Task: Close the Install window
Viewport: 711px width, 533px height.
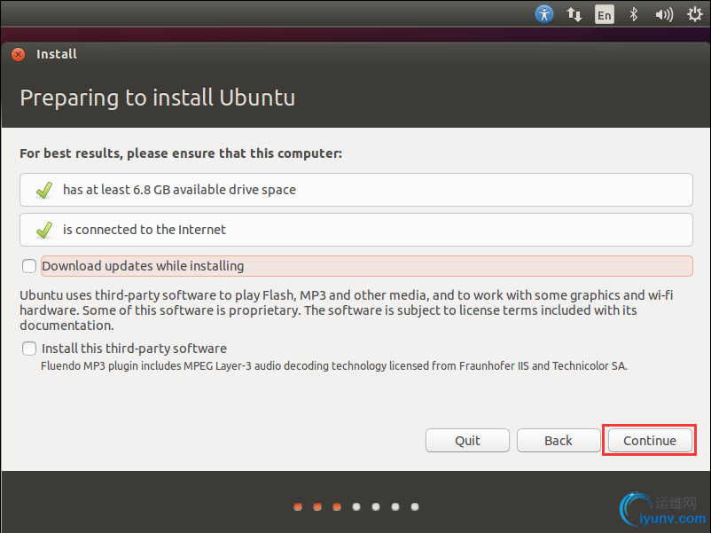Action: [x=18, y=54]
